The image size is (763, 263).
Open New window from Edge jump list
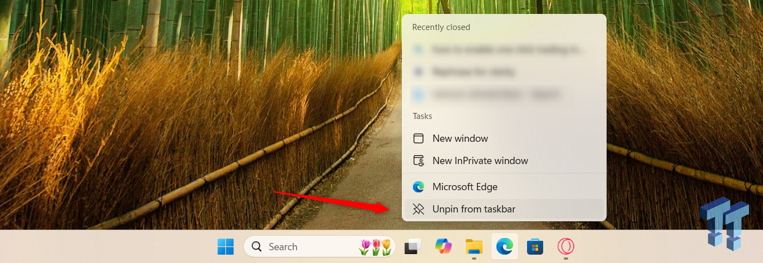pyautogui.click(x=504, y=138)
